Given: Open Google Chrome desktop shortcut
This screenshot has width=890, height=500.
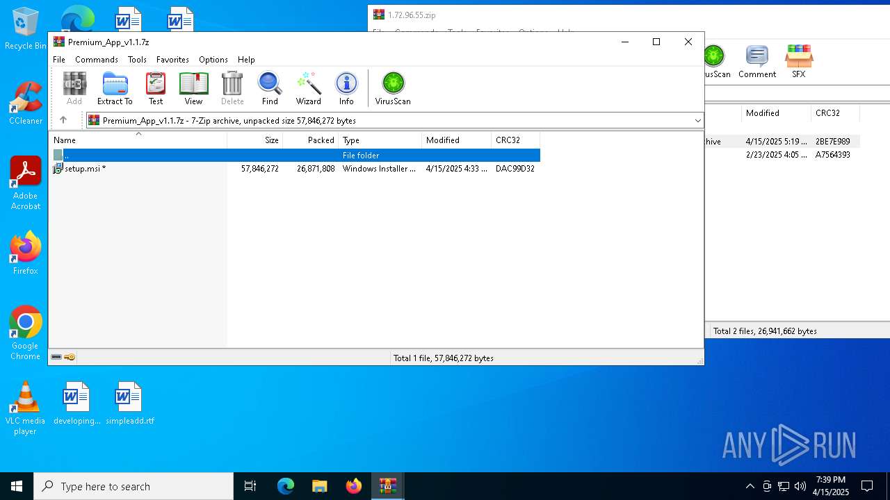Looking at the screenshot, I should pos(26,333).
